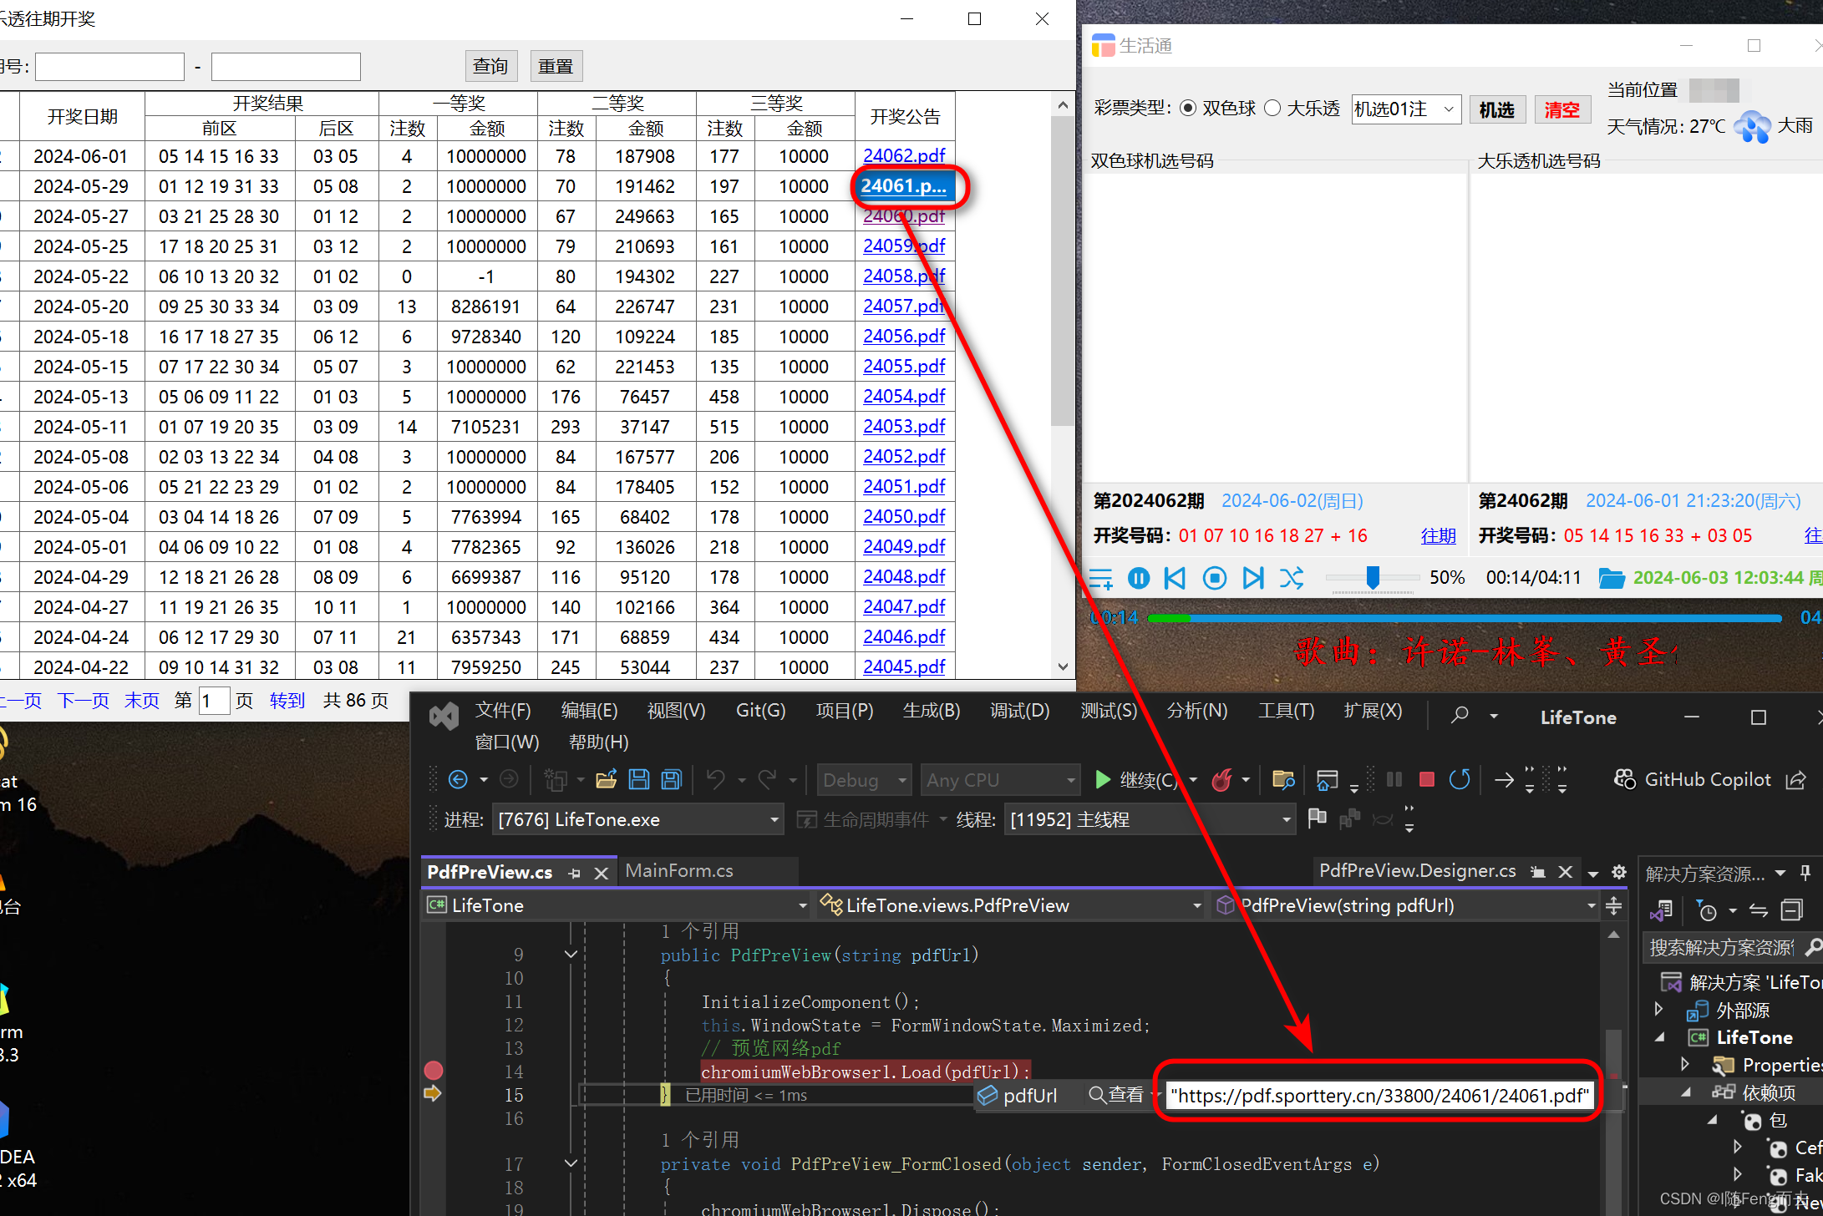Close the PdfPreView.cs tab

pyautogui.click(x=601, y=873)
